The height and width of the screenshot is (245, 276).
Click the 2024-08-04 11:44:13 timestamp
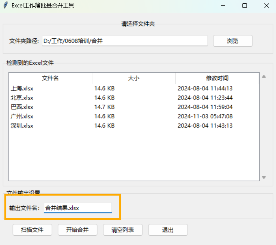[x=205, y=88]
